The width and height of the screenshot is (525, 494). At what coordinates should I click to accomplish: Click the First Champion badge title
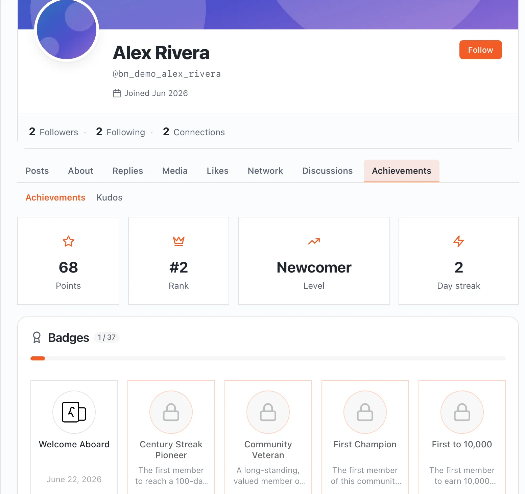pyautogui.click(x=365, y=444)
